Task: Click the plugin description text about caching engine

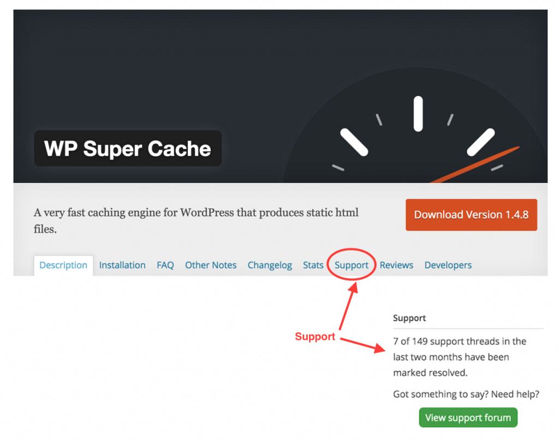Action: click(x=196, y=221)
